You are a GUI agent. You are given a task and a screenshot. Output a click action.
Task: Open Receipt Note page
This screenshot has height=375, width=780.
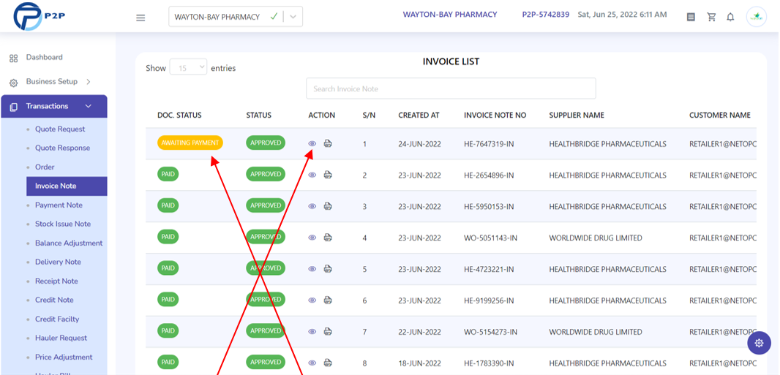[x=56, y=281]
